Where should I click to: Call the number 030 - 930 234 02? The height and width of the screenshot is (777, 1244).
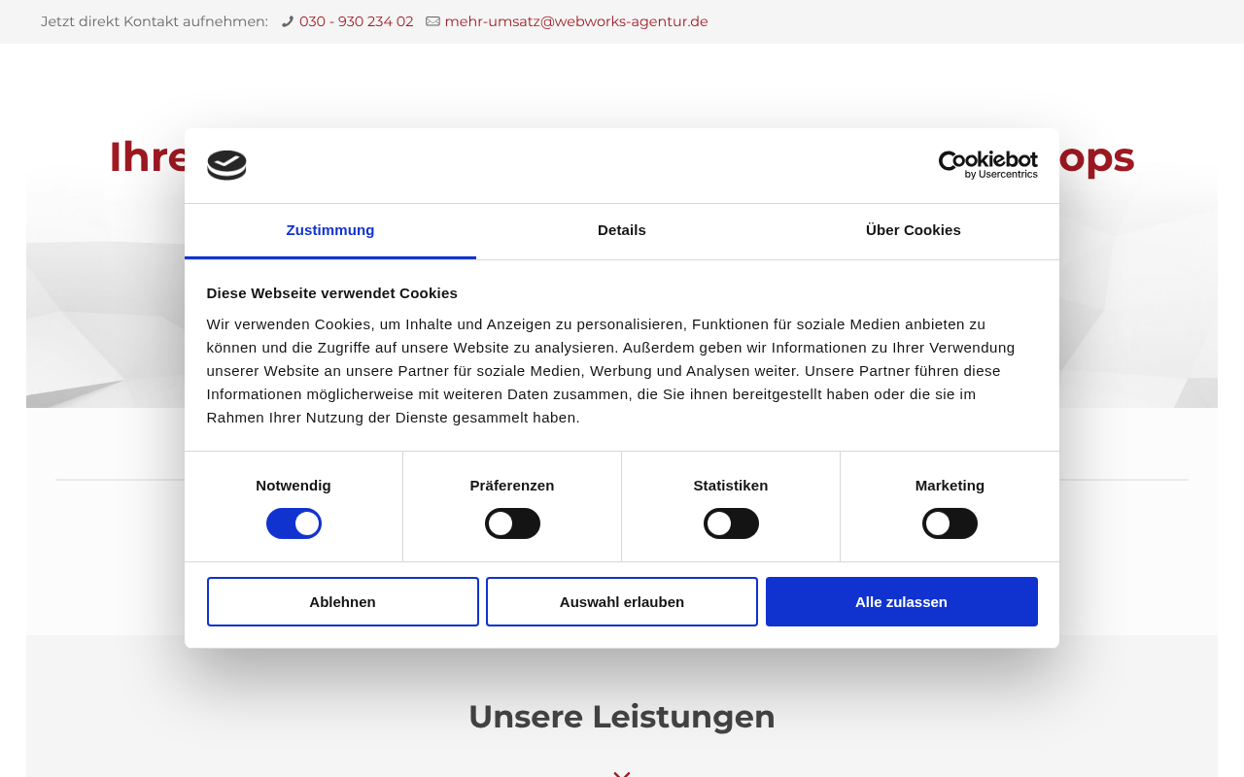(x=356, y=21)
